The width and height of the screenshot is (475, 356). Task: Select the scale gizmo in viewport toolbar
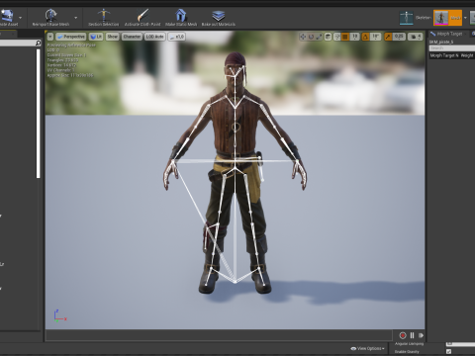click(x=319, y=37)
